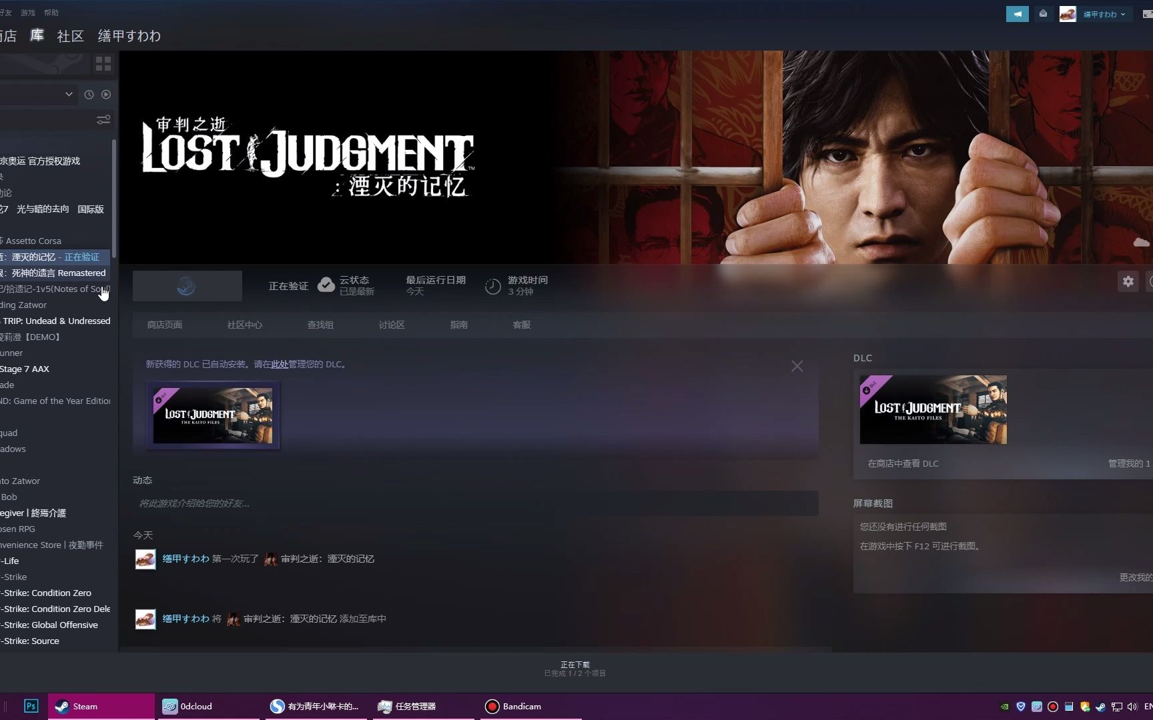Select TRIP: Undead & Undressed game
1153x720 pixels.
coord(55,321)
